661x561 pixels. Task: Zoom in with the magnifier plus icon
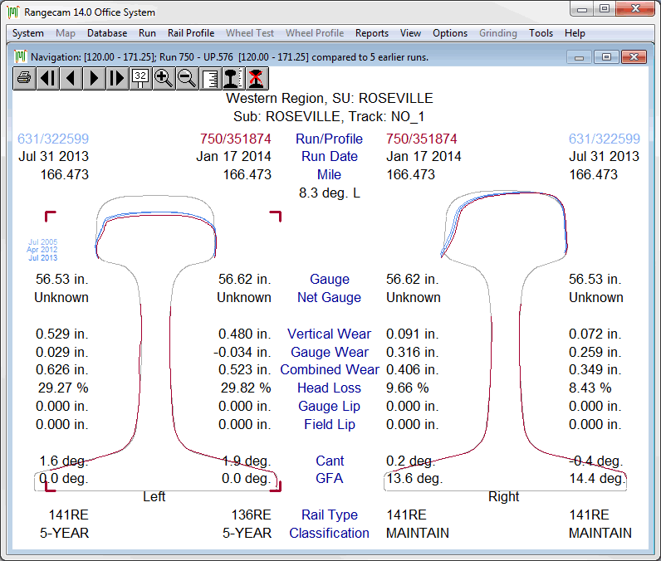coord(164,78)
